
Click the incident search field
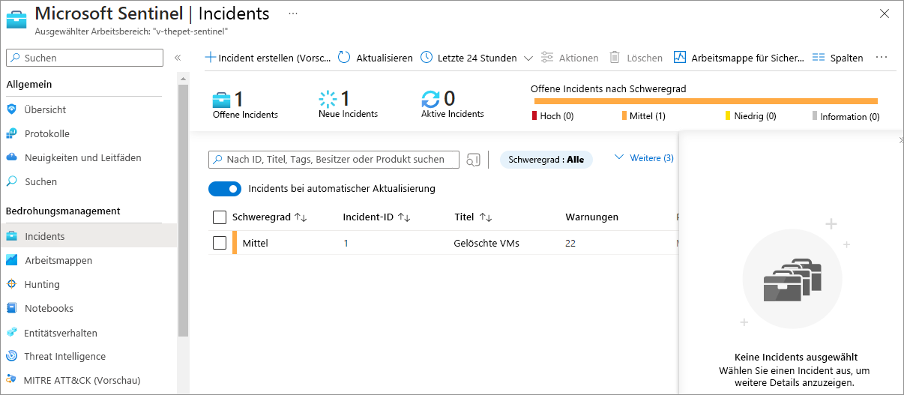(x=334, y=159)
